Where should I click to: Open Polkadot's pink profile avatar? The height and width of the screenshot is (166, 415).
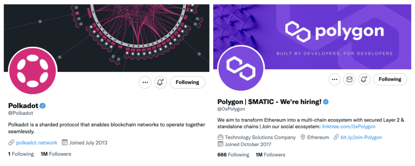33,71
